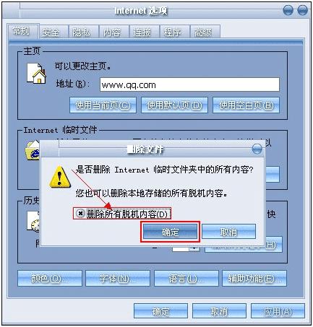This screenshot has width=313, height=327.
Task: Click the homepage address field with www.qq.com
Action: pos(189,84)
